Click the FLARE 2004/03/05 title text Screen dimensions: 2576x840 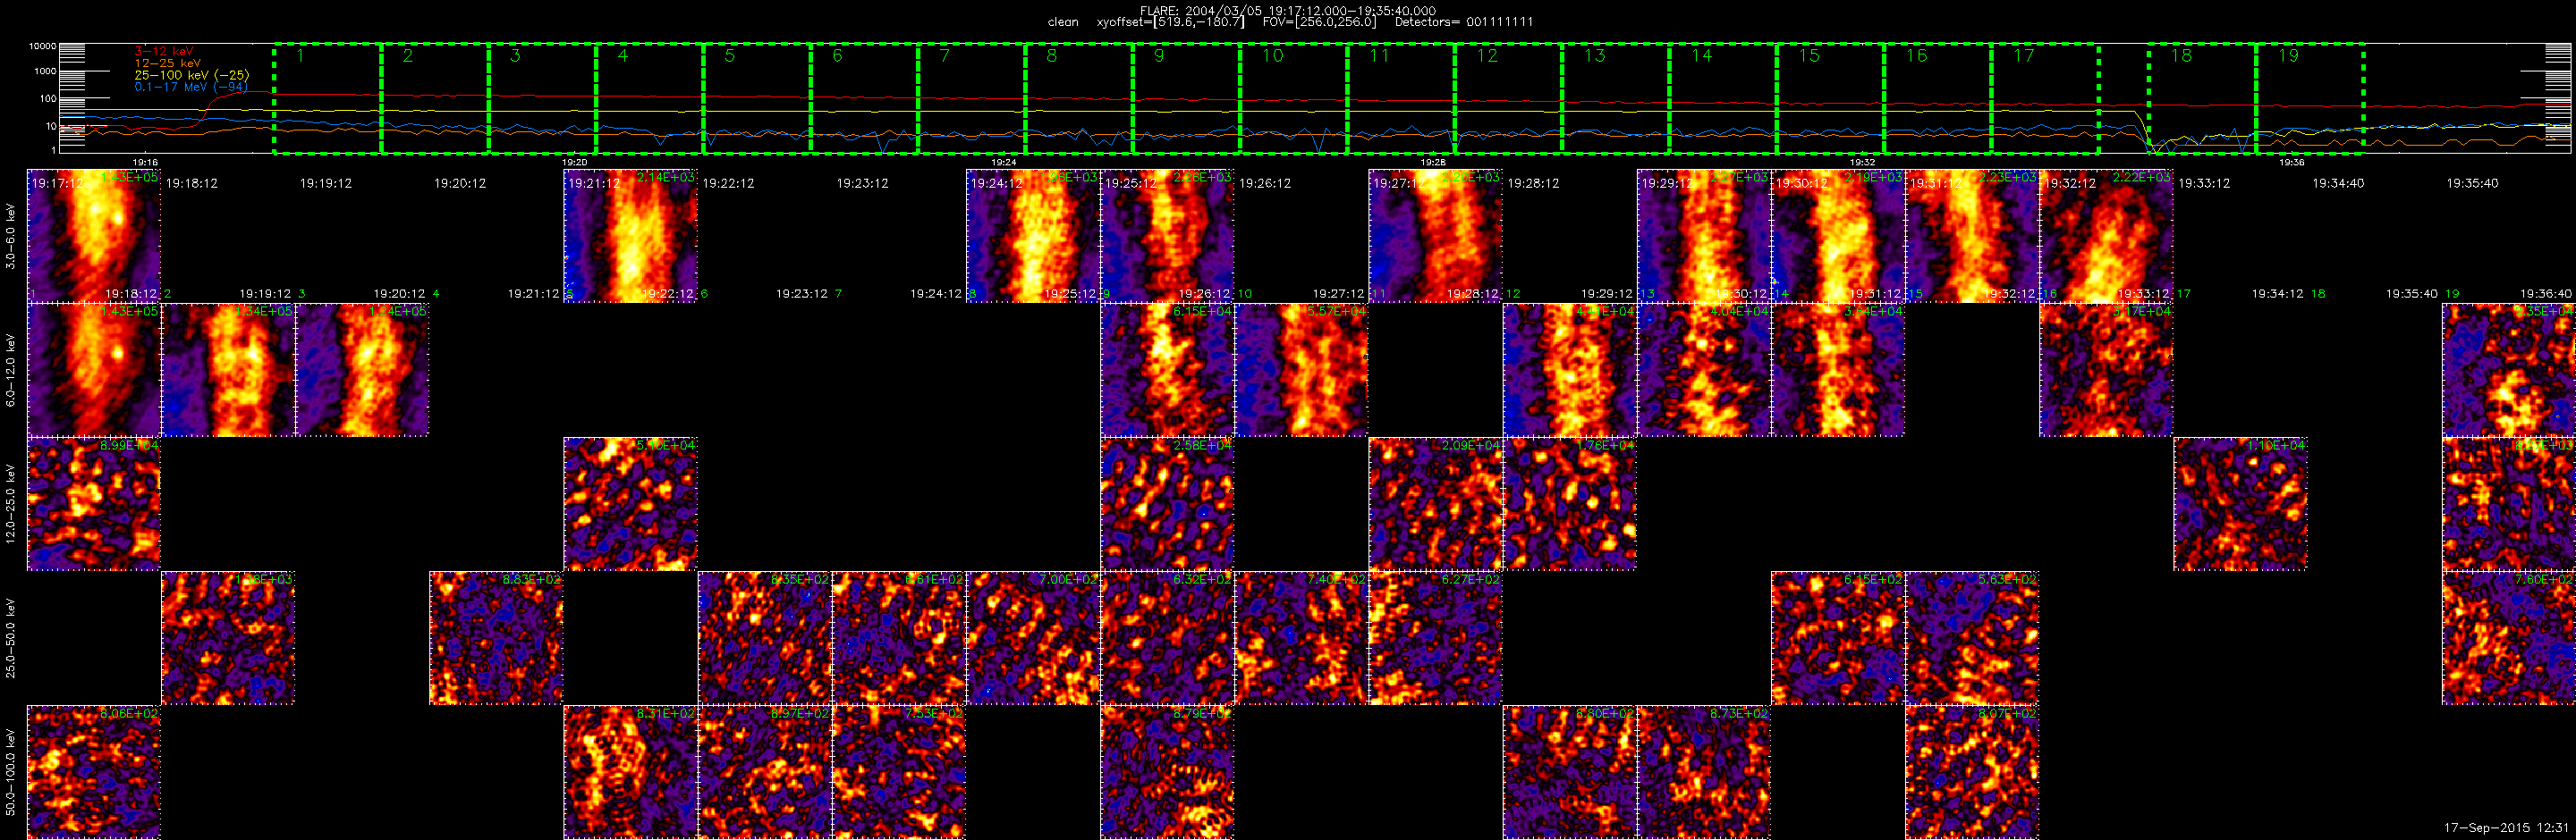click(1288, 11)
